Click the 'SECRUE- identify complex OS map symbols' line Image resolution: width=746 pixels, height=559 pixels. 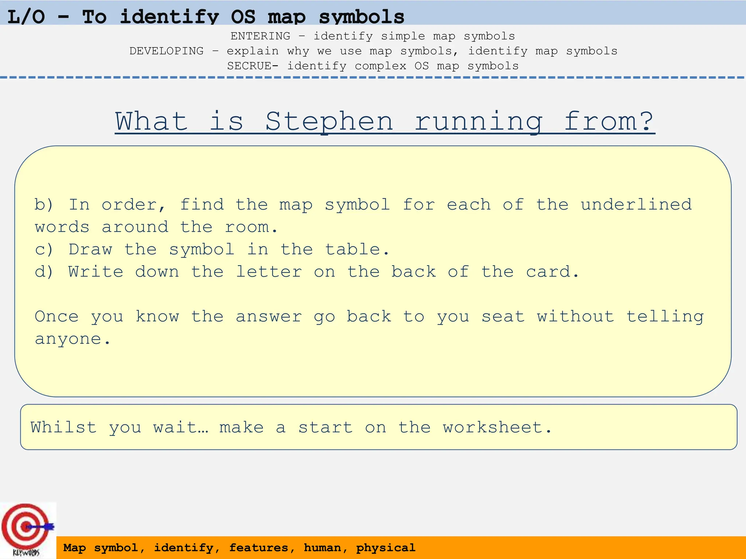point(373,66)
